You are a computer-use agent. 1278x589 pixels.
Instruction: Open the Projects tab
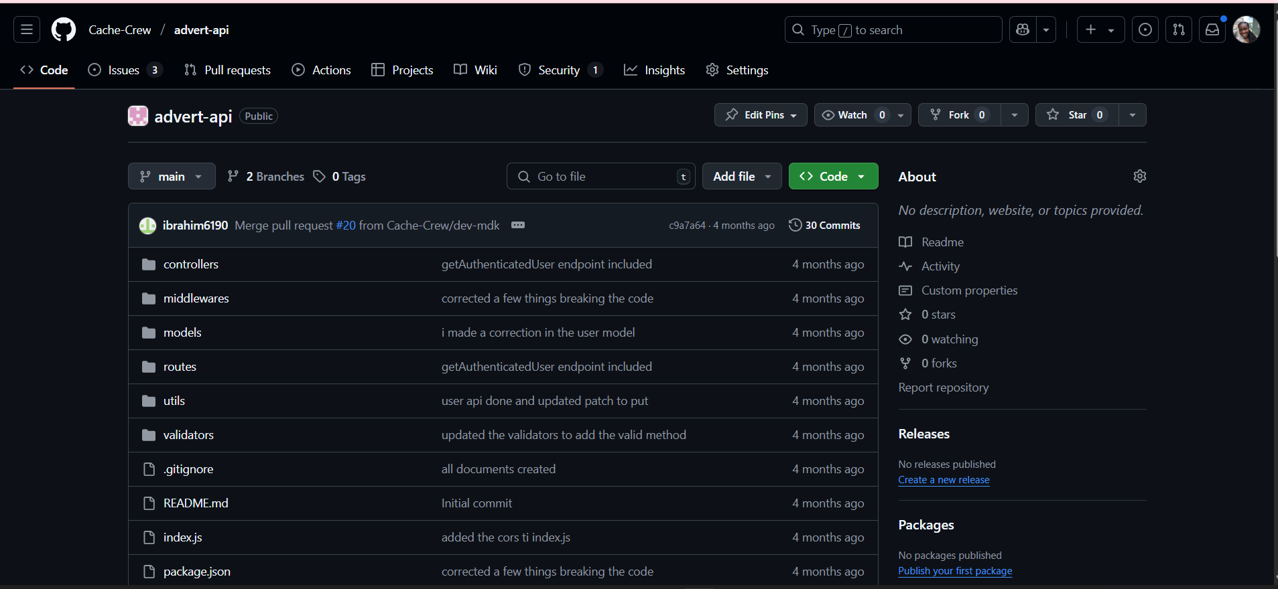pos(402,70)
